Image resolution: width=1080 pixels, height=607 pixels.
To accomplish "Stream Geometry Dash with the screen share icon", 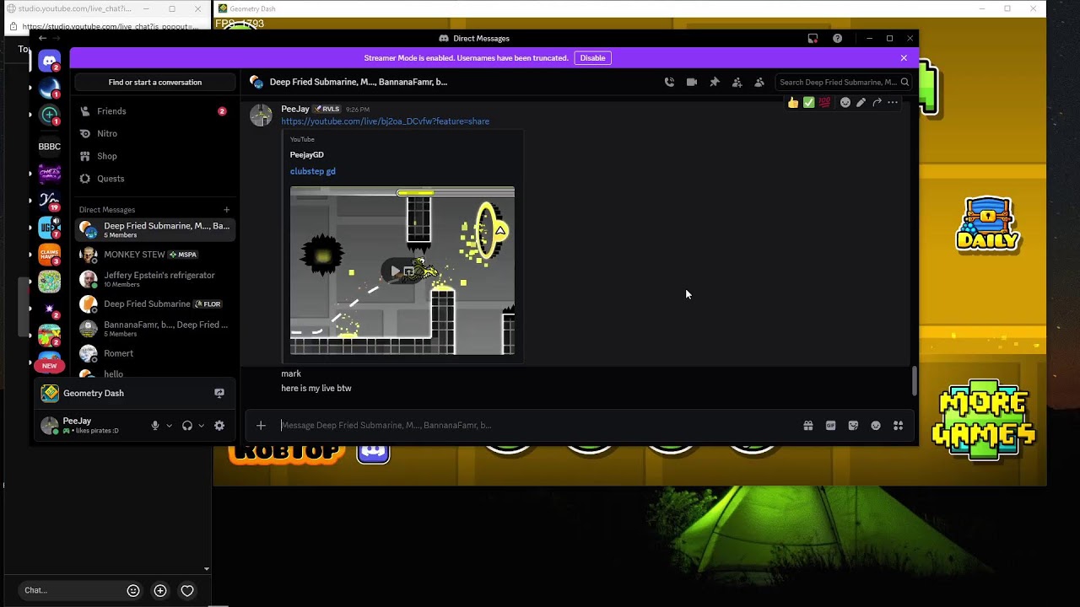I will [x=219, y=393].
